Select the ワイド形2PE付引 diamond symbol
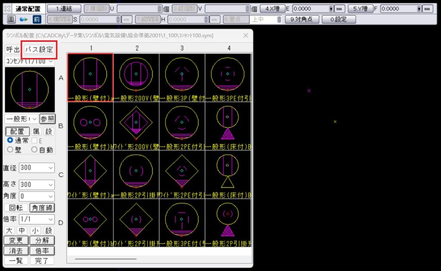This screenshot has width=441, height=271. coord(182,174)
